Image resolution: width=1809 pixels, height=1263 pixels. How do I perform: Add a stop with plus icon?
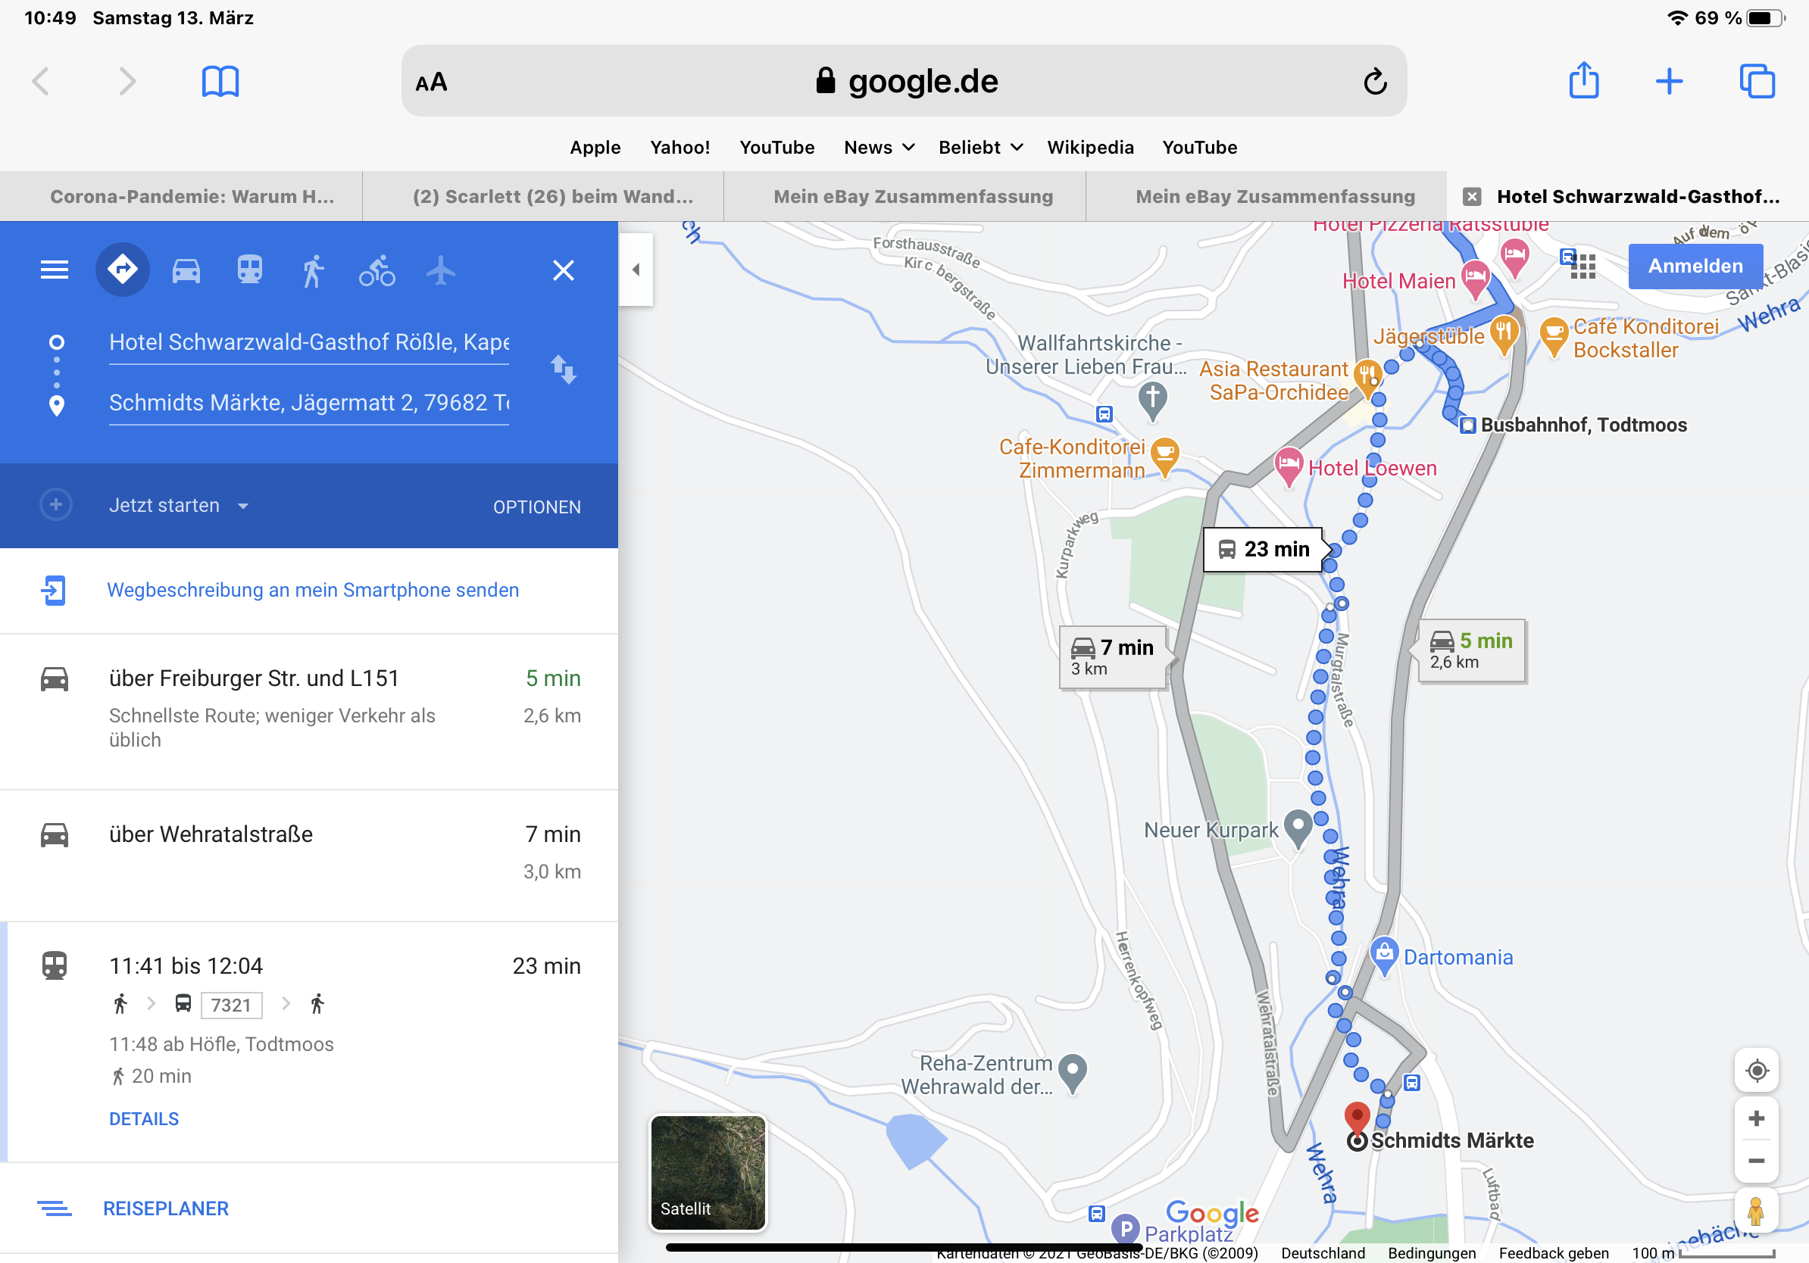pyautogui.click(x=56, y=505)
